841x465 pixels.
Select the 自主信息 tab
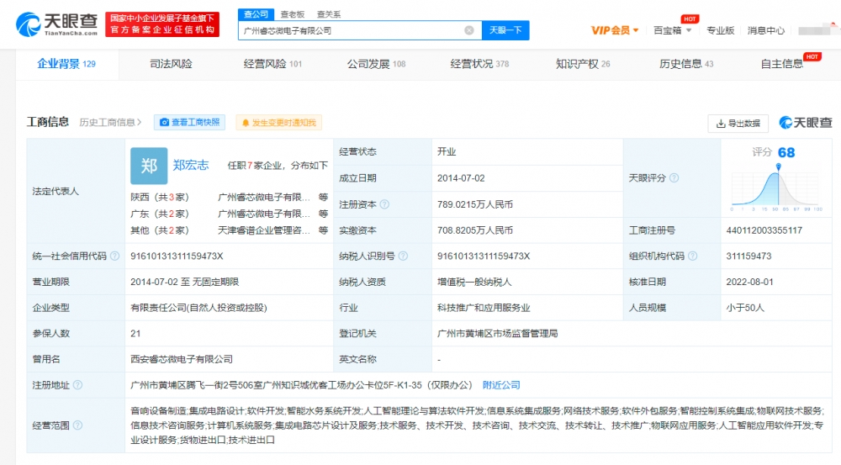click(x=781, y=64)
